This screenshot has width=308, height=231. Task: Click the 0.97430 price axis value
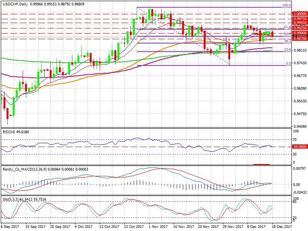point(300,63)
